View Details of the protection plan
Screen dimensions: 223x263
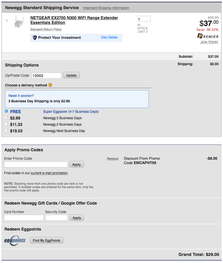(109, 37)
